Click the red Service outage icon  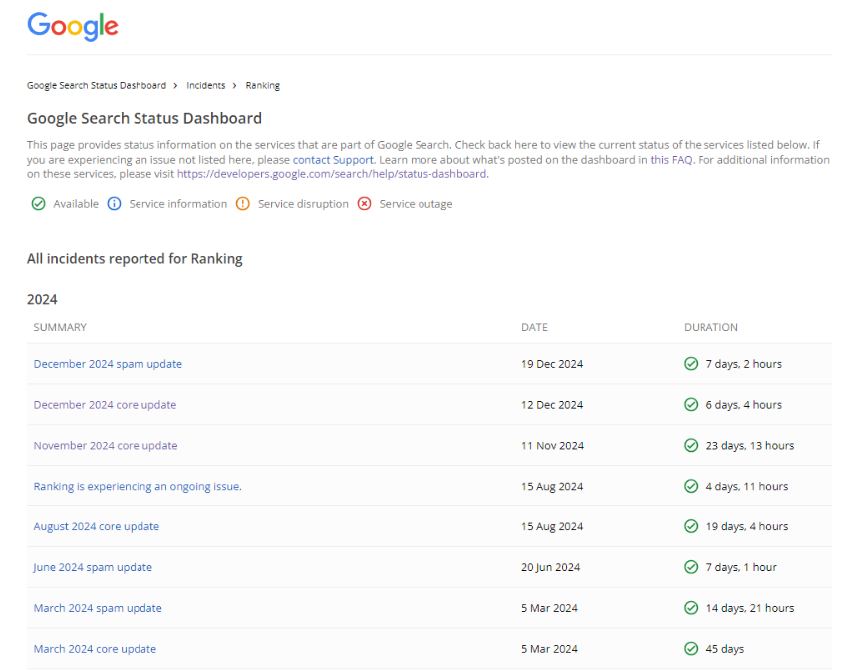(x=364, y=204)
